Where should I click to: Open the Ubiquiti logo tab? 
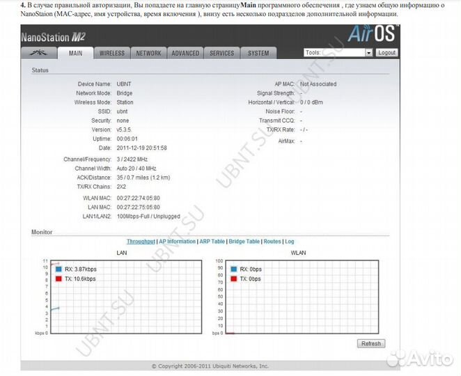39,53
